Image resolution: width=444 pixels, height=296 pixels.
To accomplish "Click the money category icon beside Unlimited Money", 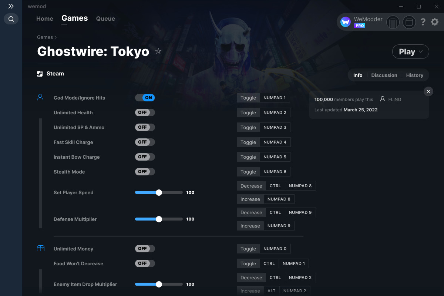I will (x=41, y=248).
